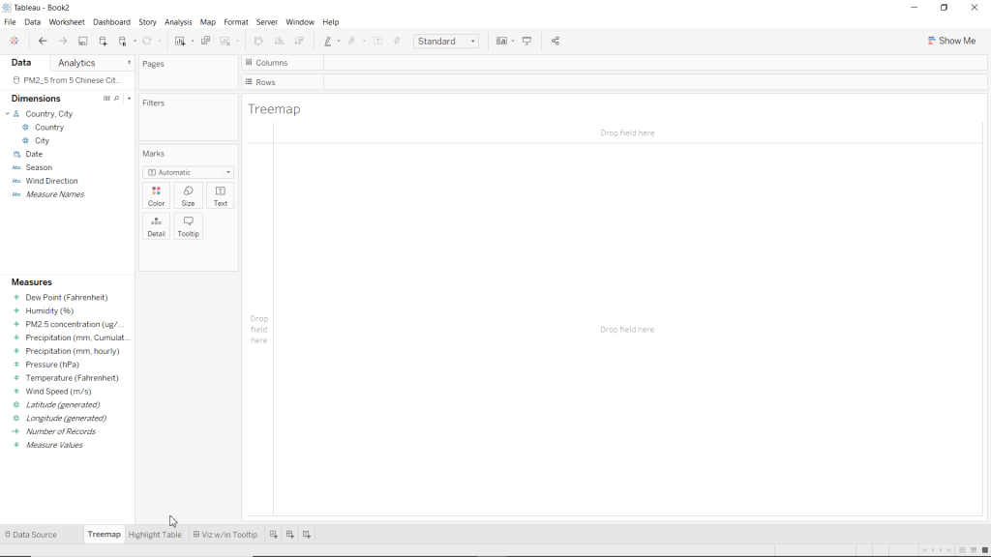Open the Automatic mark type dropdown
Viewport: 991px width, 557px height.
tap(189, 172)
